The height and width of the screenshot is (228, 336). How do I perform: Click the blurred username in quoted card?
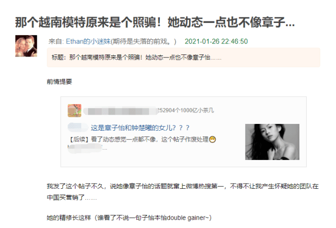(121, 111)
